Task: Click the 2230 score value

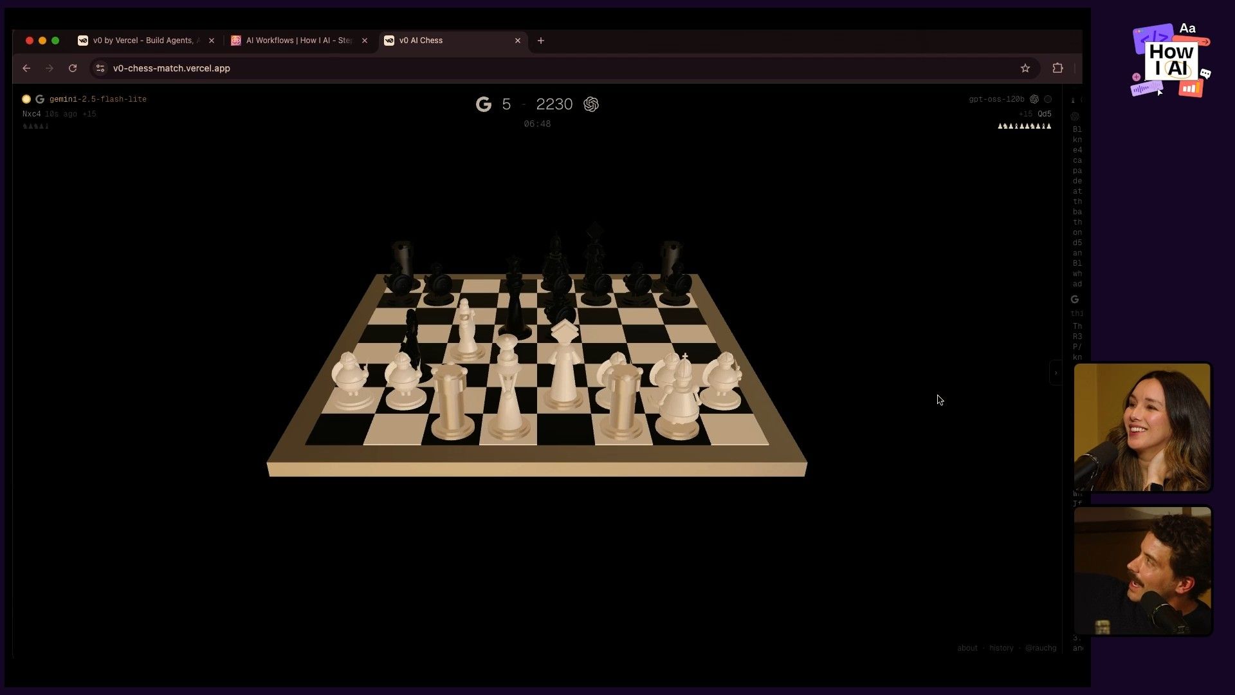Action: [554, 104]
